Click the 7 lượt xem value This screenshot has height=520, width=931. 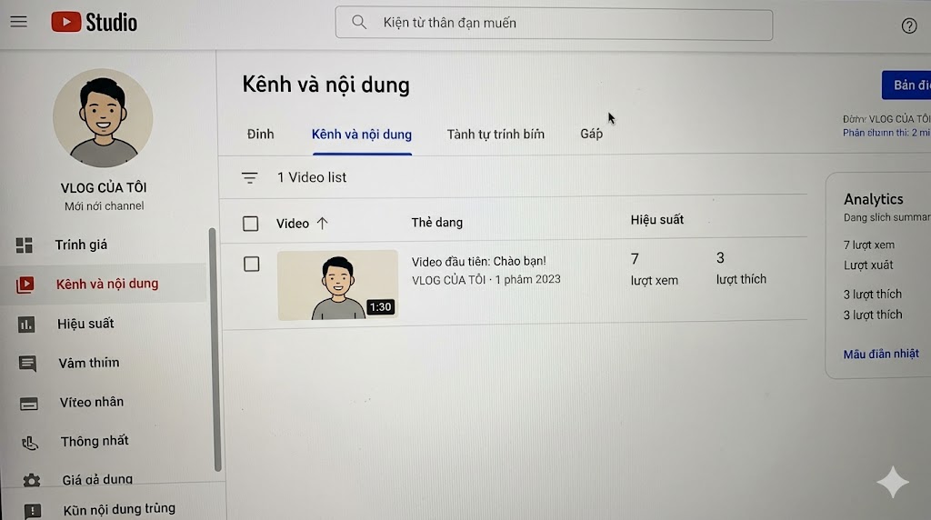[654, 269]
